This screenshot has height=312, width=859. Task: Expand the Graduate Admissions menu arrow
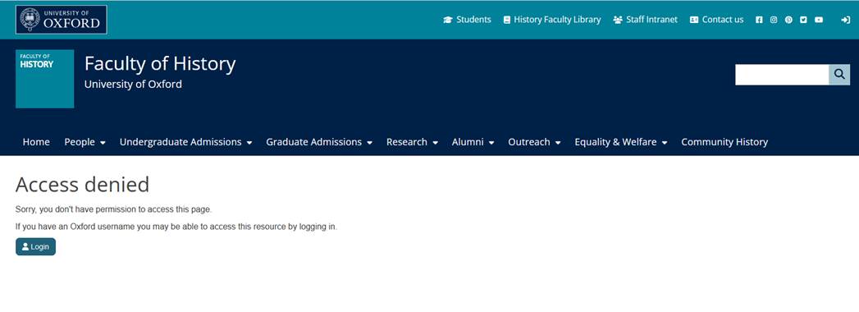pos(370,143)
